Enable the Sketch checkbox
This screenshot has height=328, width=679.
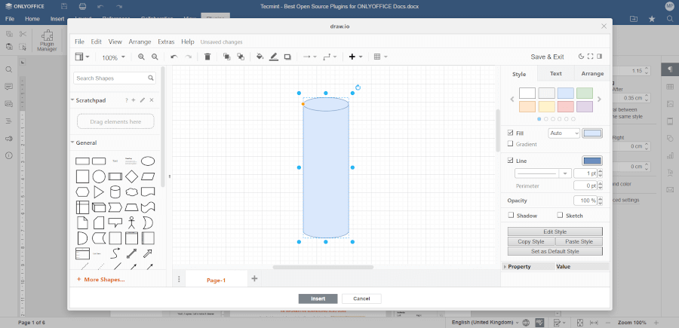(x=559, y=216)
